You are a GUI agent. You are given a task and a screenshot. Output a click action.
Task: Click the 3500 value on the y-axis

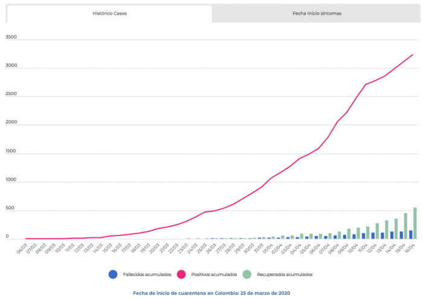coord(11,38)
